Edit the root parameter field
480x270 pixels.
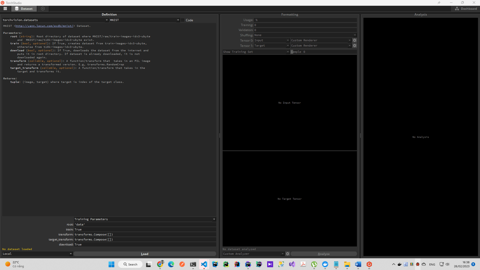coord(145,224)
